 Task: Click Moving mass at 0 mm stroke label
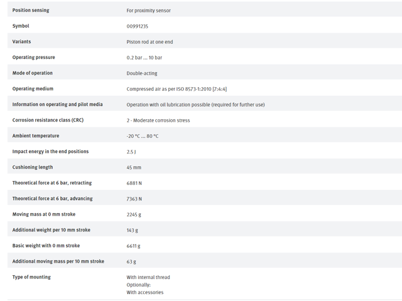44,214
